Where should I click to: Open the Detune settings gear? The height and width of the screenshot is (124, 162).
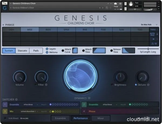click(x=148, y=85)
